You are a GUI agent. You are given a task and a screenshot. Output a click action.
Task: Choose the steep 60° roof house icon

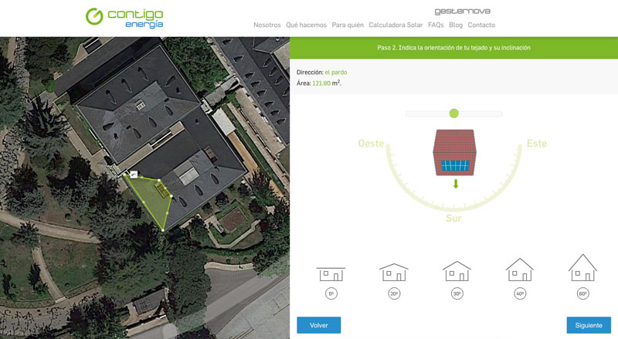(582, 267)
